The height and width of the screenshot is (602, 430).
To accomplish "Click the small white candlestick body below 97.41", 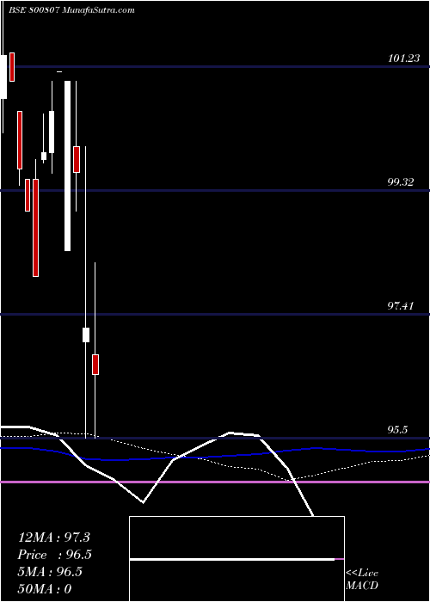I will [86, 335].
